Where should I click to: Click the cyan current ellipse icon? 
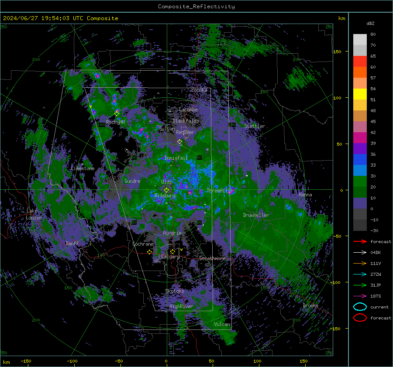tap(360, 307)
